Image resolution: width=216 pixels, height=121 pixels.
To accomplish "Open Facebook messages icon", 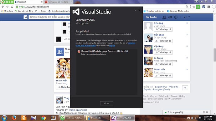I will click(x=170, y=17).
